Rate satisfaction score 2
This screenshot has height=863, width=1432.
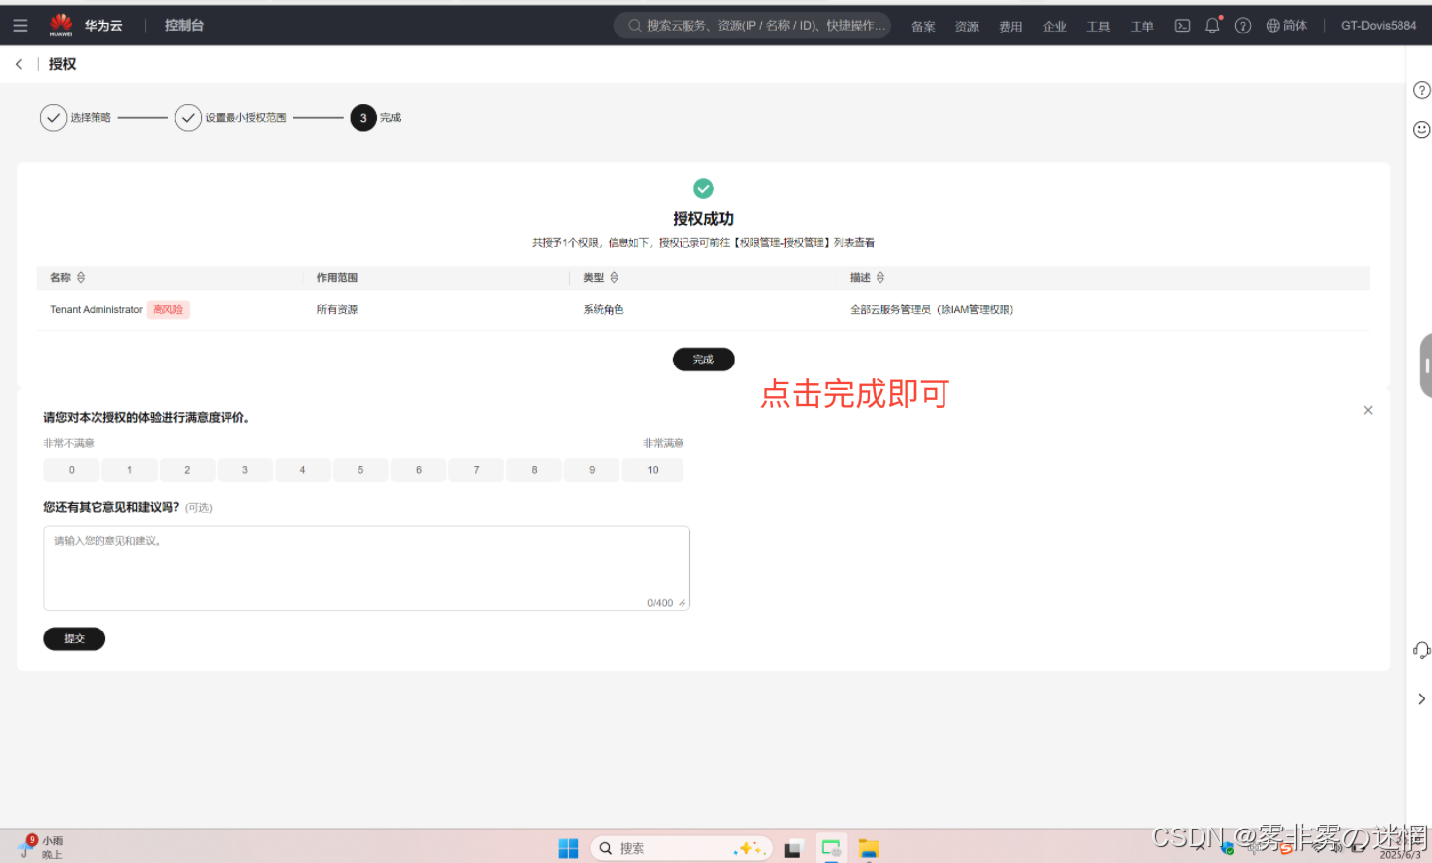[187, 470]
